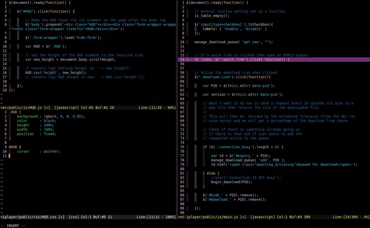
Task: Click the 'General startup setting' comment in main.js
Action: coord(240,11)
